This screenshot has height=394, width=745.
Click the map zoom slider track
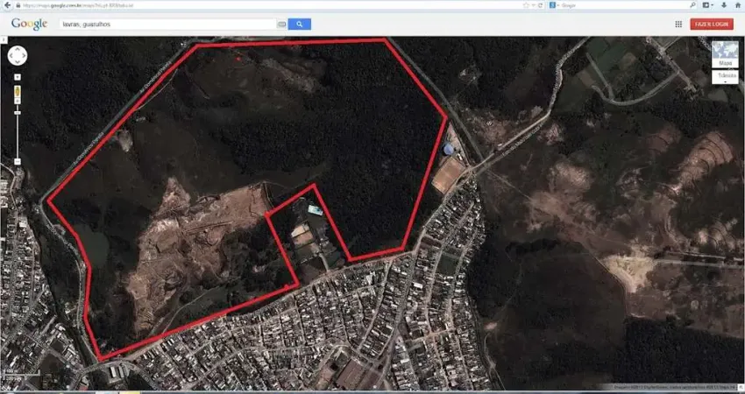click(x=18, y=127)
